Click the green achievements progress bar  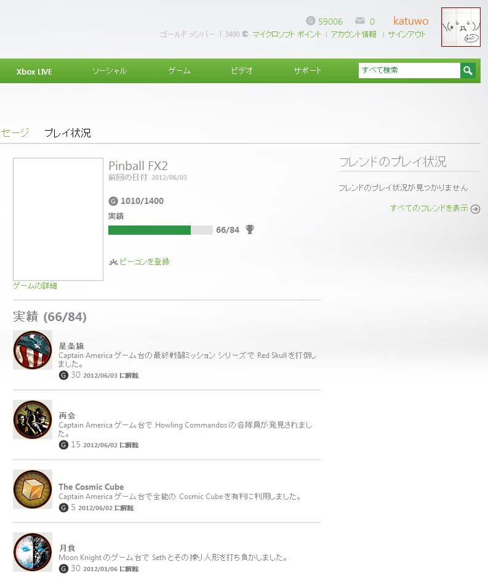pyautogui.click(x=160, y=230)
